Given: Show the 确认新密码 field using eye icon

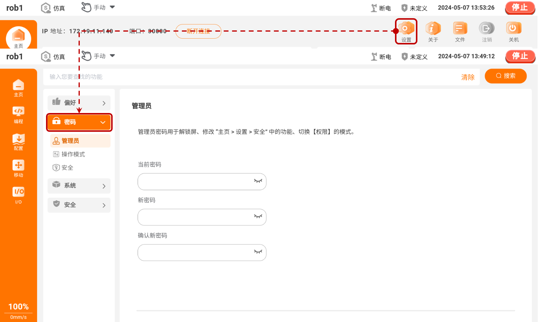Looking at the screenshot, I should [x=258, y=252].
